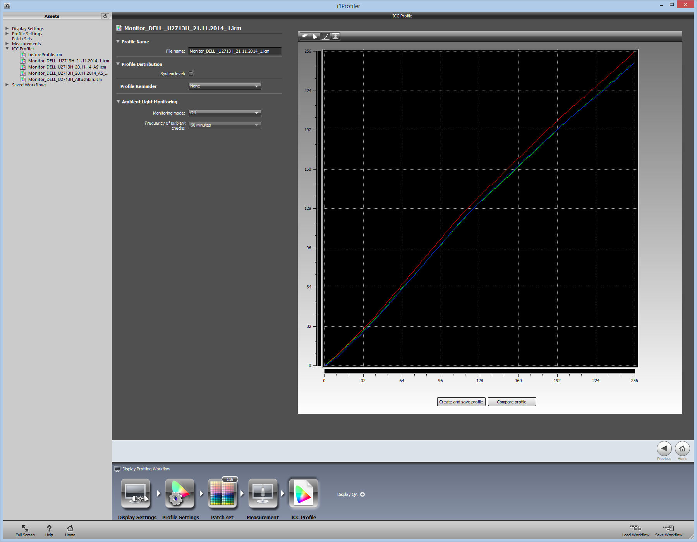Collapse the Profile Distribution section

(118, 64)
